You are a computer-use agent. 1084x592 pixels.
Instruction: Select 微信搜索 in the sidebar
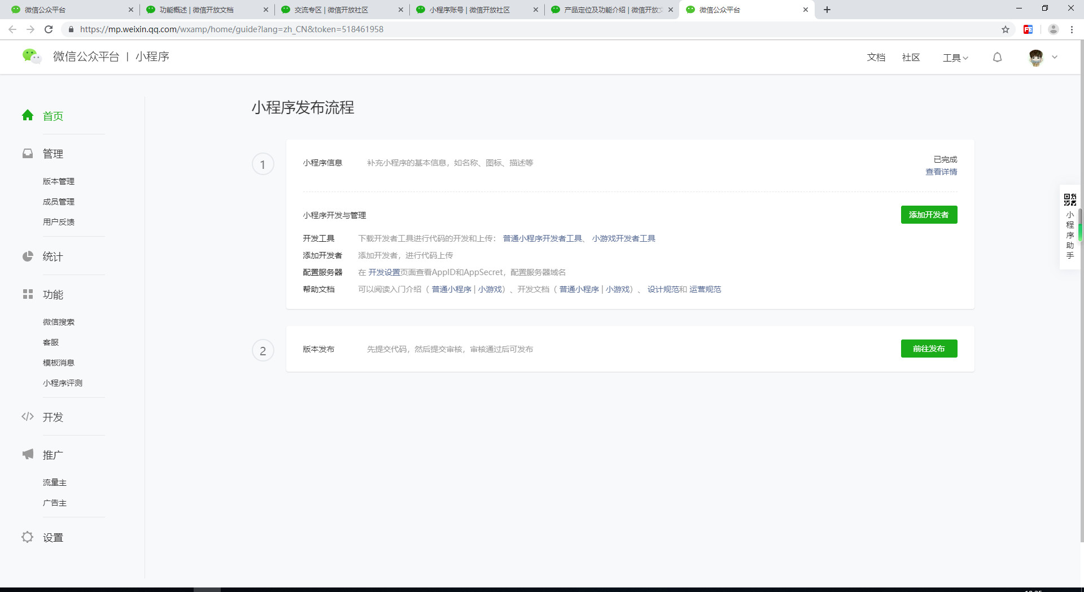(x=59, y=322)
